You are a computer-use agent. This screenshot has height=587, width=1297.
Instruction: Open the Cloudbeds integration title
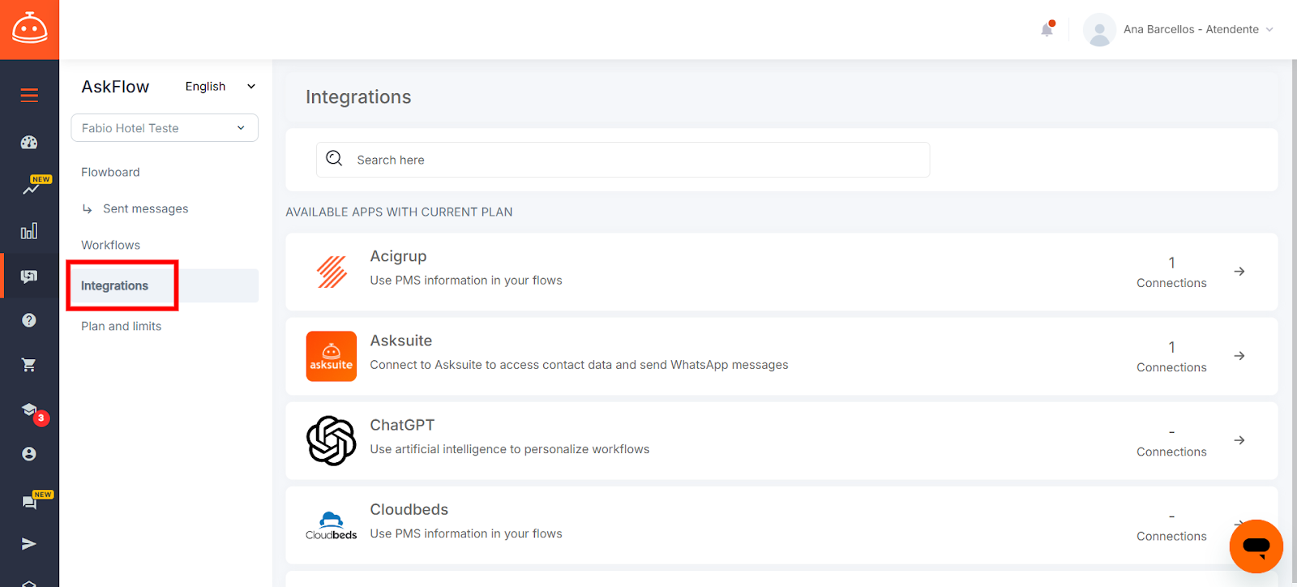click(409, 509)
